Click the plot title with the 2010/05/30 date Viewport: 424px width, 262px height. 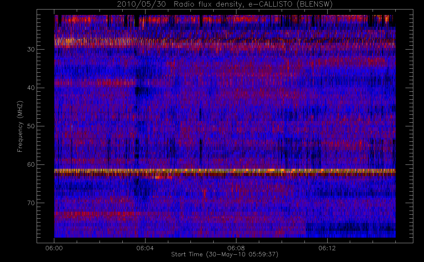[x=225, y=4]
